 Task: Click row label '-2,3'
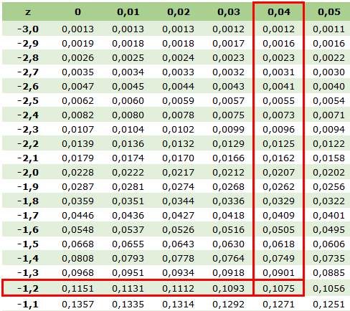[28, 130]
